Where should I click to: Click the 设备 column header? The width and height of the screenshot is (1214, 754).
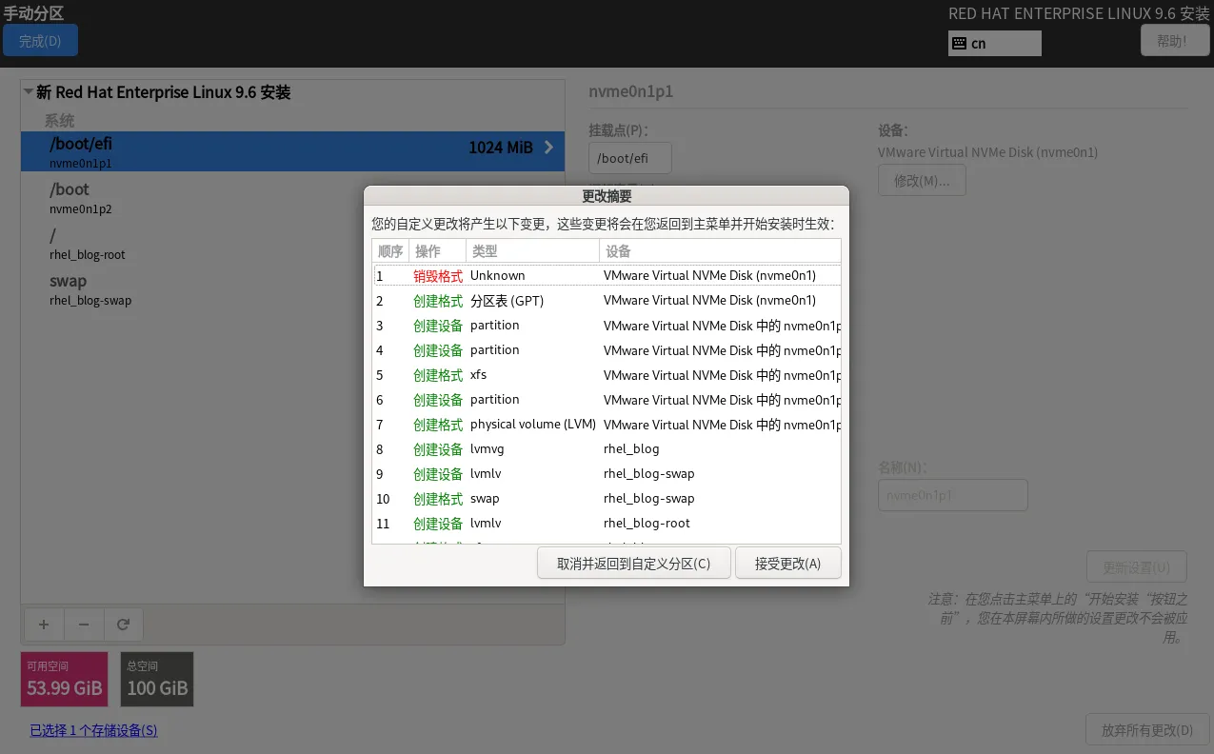[x=720, y=251]
